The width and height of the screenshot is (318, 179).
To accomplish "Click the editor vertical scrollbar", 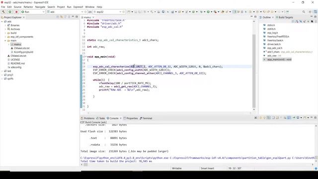I will (x=254, y=71).
